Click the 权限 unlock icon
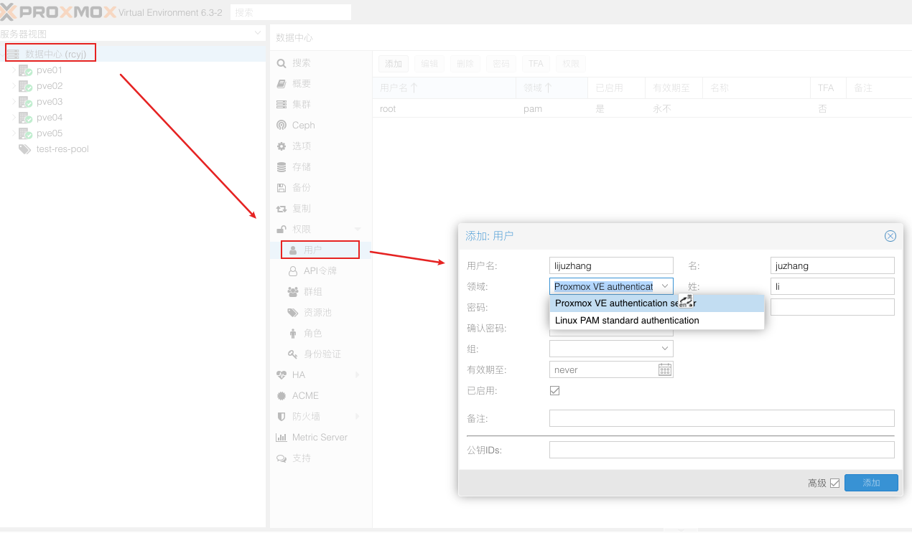 click(x=281, y=230)
